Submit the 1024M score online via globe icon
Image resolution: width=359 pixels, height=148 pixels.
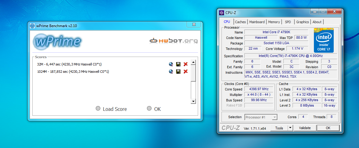click(171, 72)
